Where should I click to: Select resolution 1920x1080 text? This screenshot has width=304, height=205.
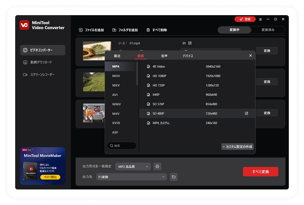(213, 76)
